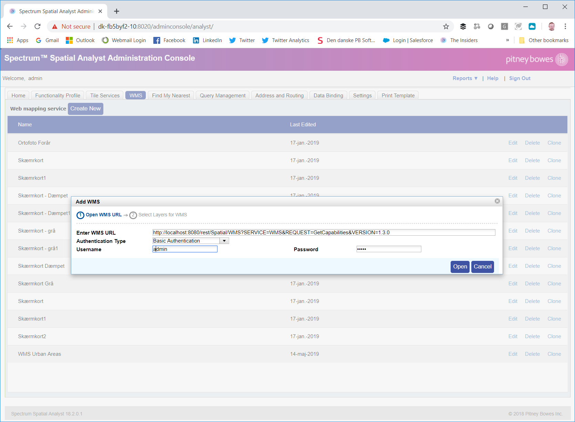
Task: Open the blue cloud extension icon
Action: pos(532,26)
